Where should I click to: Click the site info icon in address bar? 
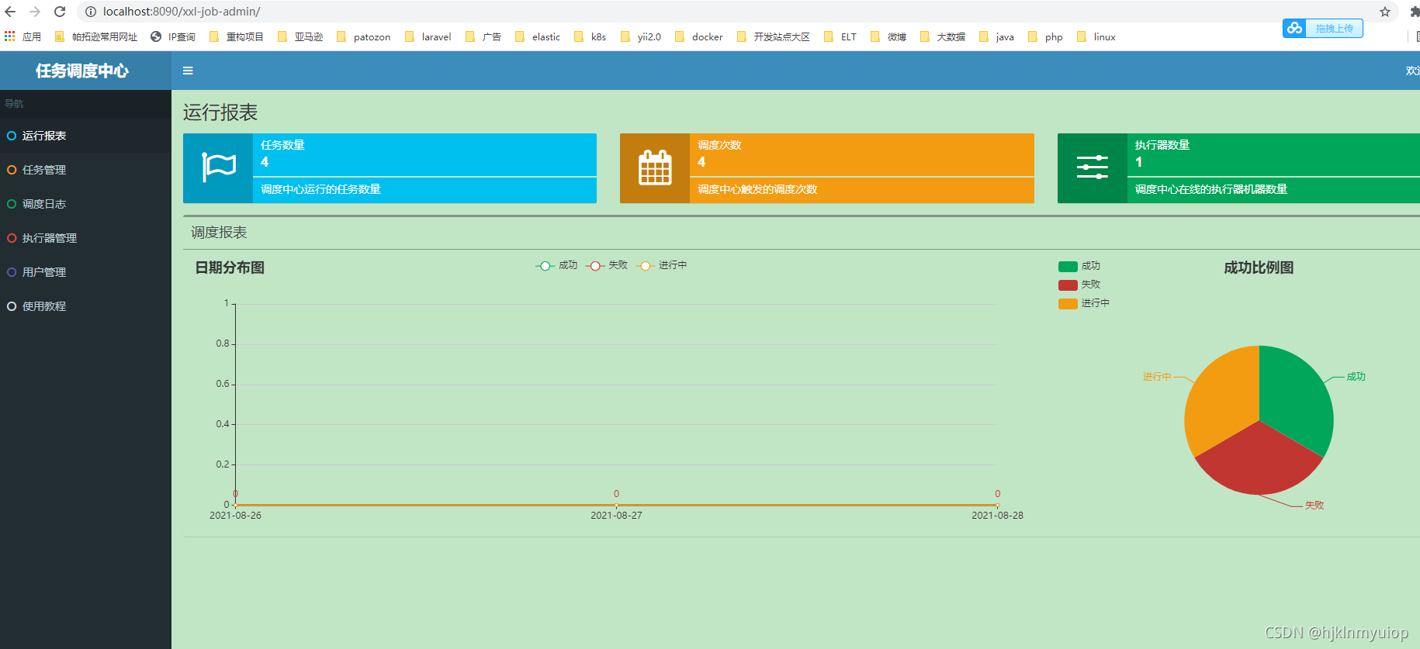click(91, 12)
